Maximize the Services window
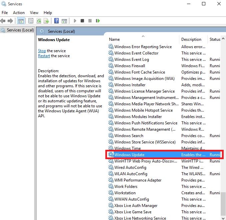226x220 pixels. 204,4
